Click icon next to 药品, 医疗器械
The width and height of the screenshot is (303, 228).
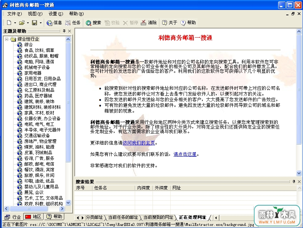pyautogui.click(x=20, y=96)
